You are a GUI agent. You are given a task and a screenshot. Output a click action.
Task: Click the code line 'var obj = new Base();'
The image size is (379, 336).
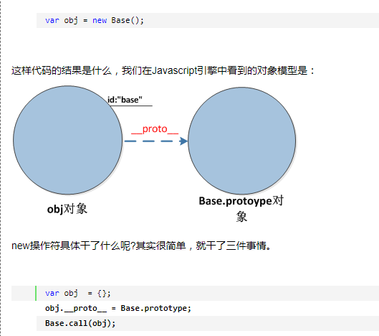[95, 20]
